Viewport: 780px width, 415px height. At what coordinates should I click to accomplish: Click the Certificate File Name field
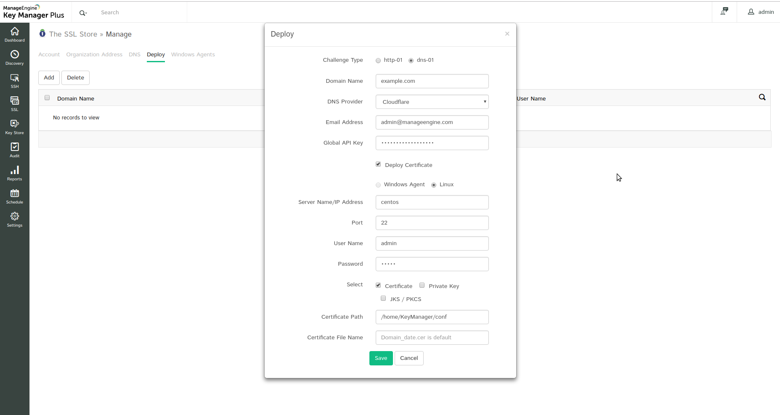[432, 338]
